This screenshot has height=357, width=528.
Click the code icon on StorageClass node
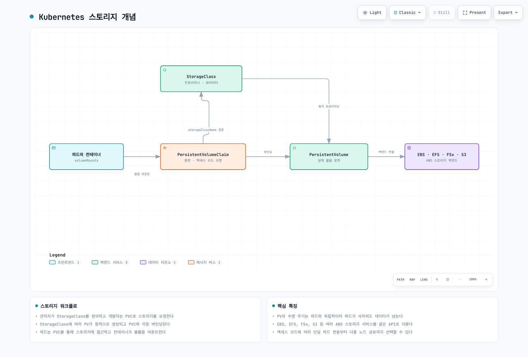pos(165,70)
